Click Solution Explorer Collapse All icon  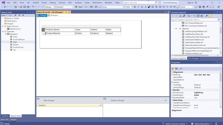point(198,16)
